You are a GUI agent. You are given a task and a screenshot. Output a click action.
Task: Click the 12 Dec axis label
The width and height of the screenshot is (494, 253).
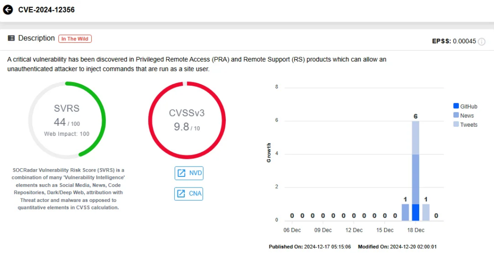click(354, 230)
